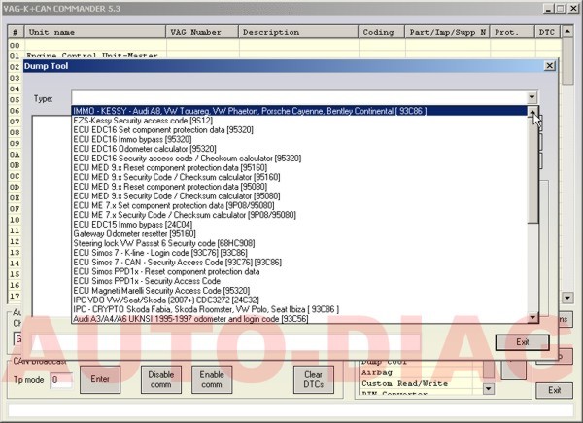Click the Part/Imp/Supp N column header
Image resolution: width=583 pixels, height=423 pixels.
tap(448, 32)
